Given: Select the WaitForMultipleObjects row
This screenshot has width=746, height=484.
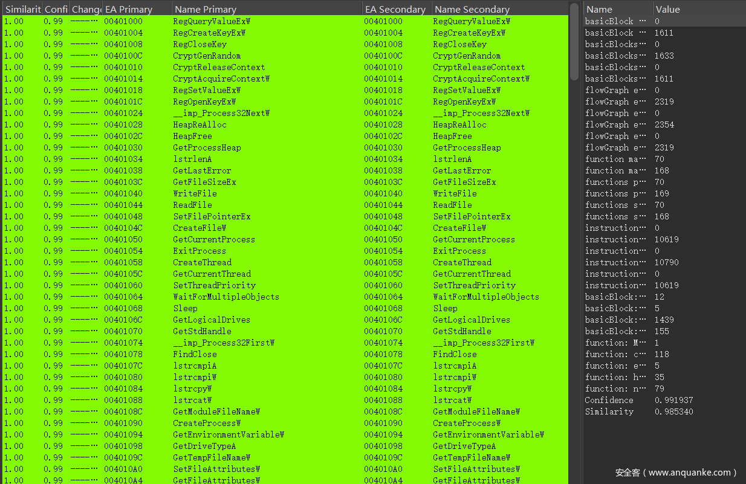Looking at the screenshot, I should pos(285,297).
